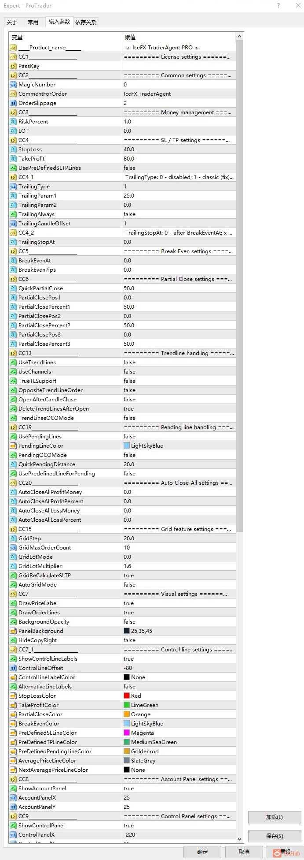Viewport: 304px width, 860px height.
Task: Click the bool icon beside DrawPriceLabel
Action: coord(13,603)
